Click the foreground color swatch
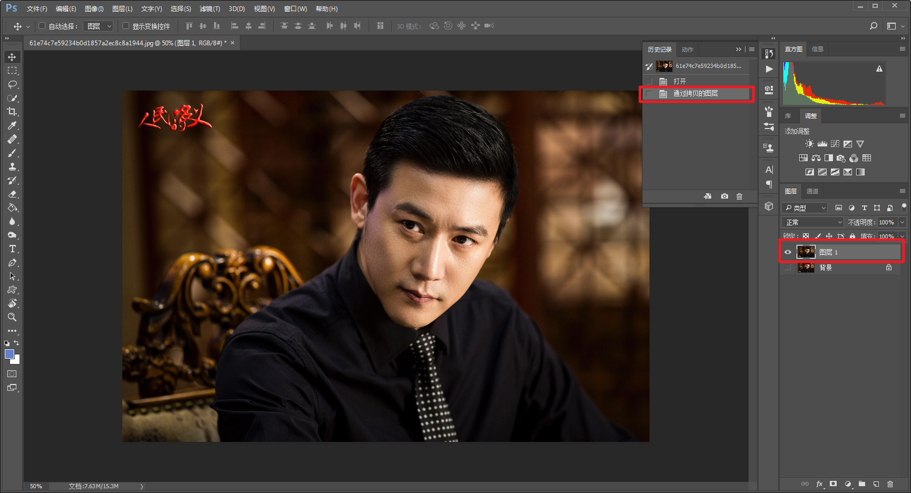 (9, 354)
